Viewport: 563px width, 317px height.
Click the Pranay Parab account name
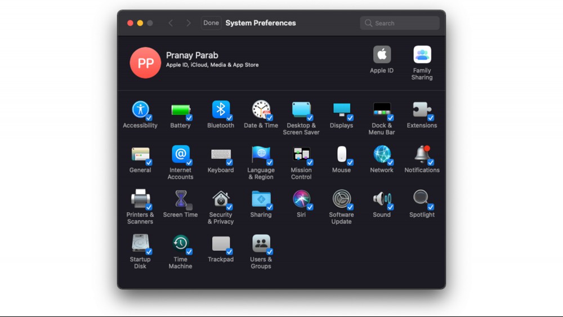192,55
